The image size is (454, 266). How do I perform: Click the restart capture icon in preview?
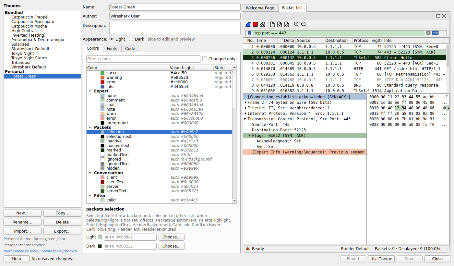(262, 24)
